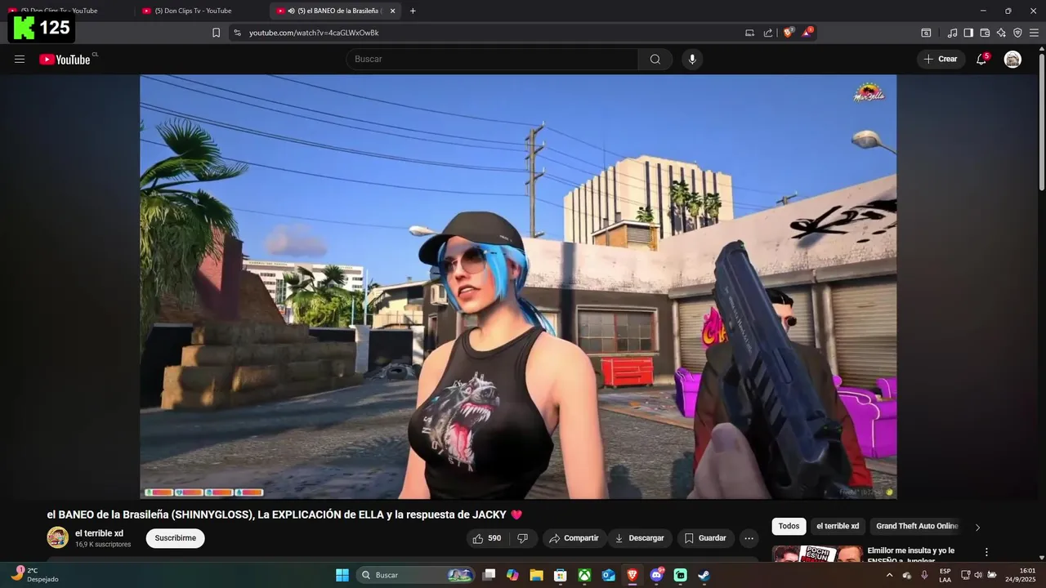1046x588 pixels.
Task: Open the Elmillor me insulta video title
Action: [x=910, y=556]
